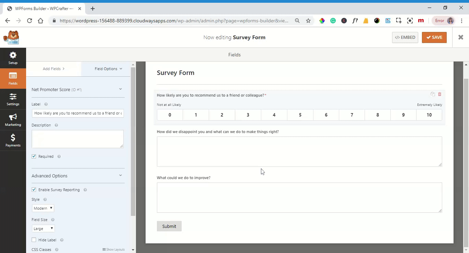Image resolution: width=469 pixels, height=253 pixels.
Task: Collapse the Net Promoter Score section
Action: (x=121, y=89)
